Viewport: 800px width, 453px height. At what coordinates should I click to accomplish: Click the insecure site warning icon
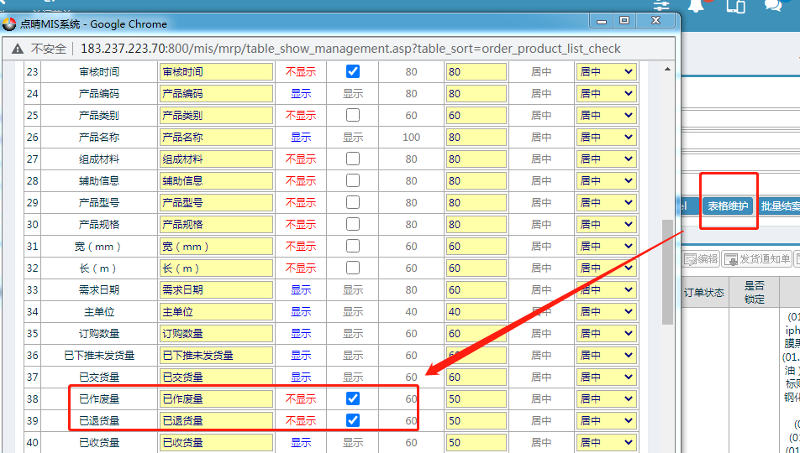click(x=17, y=49)
